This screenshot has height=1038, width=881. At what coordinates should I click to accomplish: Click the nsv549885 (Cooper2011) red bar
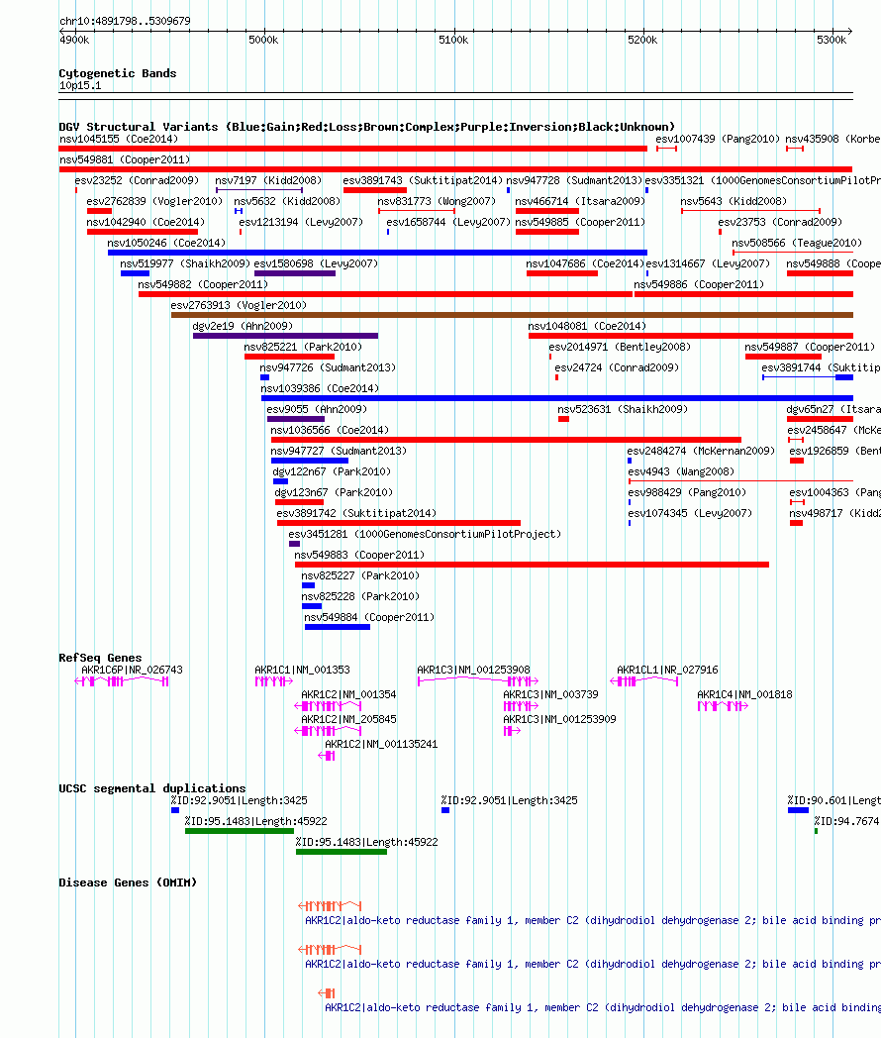547,232
